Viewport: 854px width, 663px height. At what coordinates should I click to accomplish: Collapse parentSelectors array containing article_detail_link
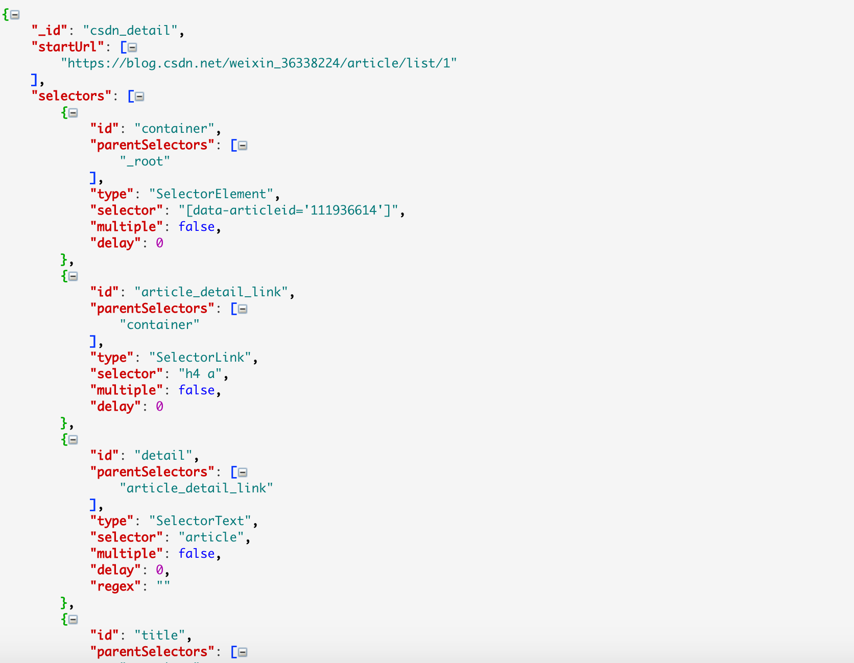243,472
